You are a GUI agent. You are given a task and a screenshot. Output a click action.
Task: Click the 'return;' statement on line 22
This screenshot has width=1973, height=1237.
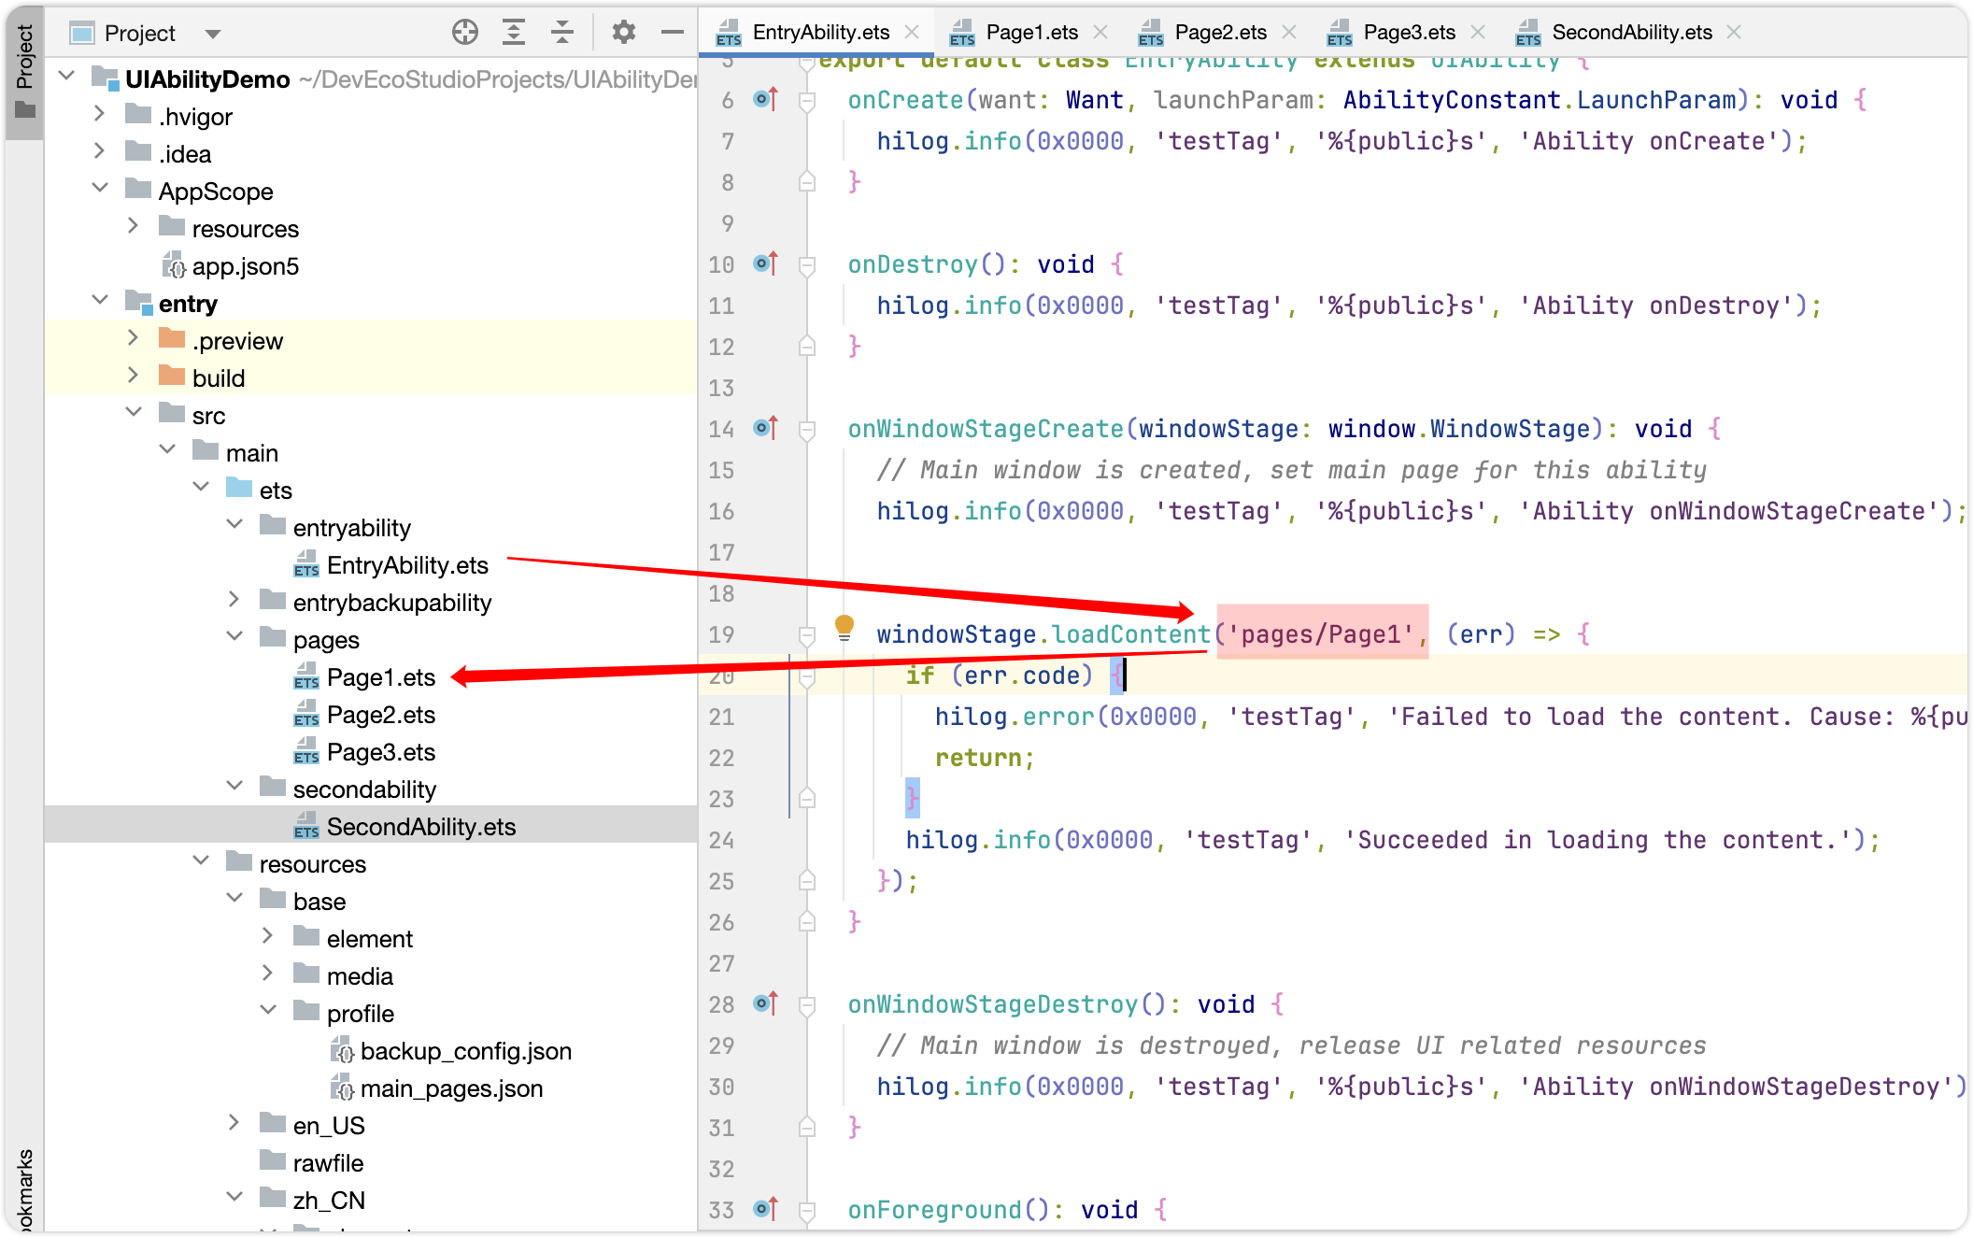pos(985,758)
